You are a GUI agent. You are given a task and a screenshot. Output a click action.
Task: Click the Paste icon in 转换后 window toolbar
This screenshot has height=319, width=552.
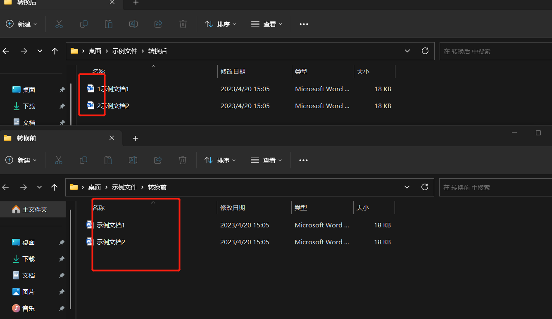(109, 24)
